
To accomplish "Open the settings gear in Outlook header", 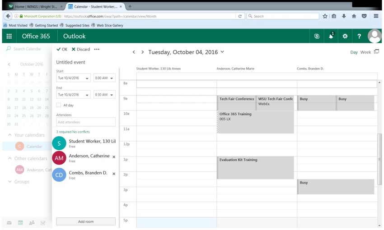I will pyautogui.click(x=345, y=36).
